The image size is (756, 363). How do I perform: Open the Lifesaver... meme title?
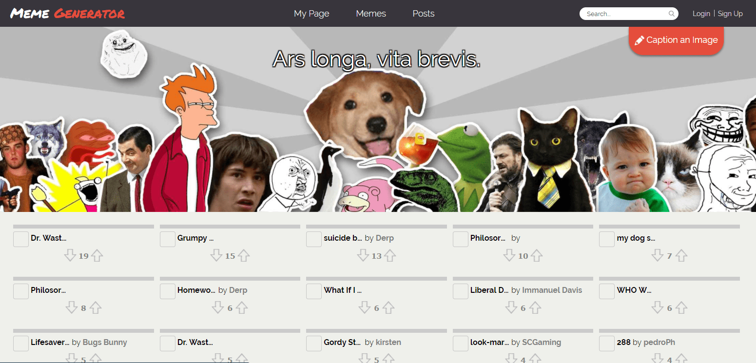tap(50, 343)
